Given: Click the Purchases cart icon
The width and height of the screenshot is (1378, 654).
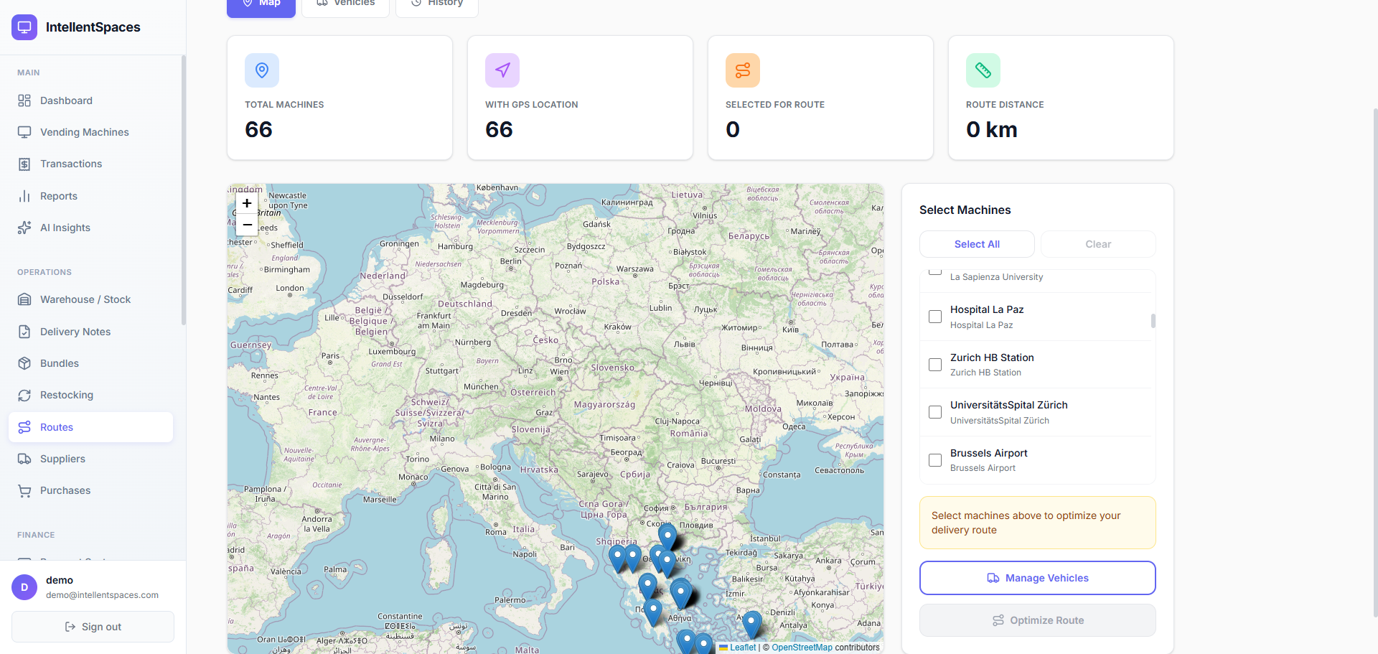Looking at the screenshot, I should (x=24, y=490).
